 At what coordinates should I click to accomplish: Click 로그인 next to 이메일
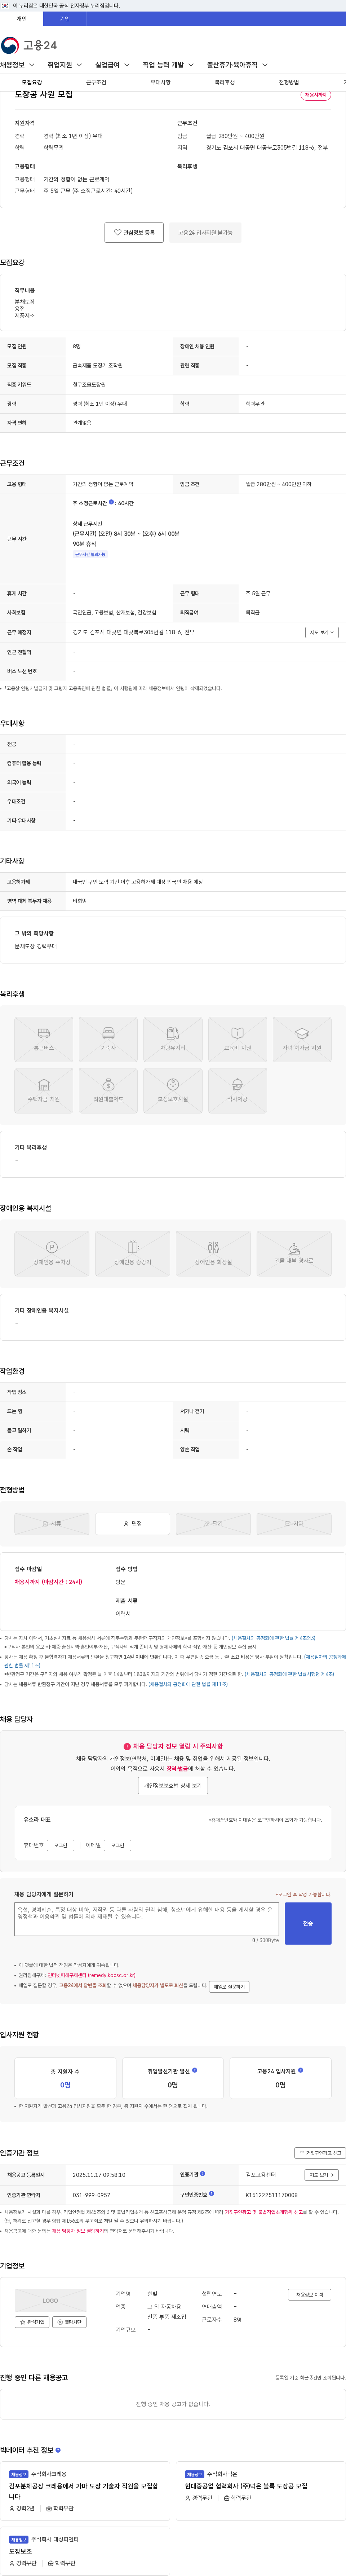click(x=118, y=1845)
